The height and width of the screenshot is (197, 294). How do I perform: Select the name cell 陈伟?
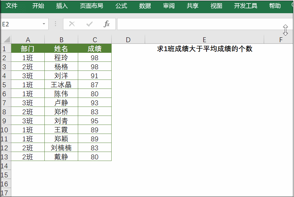61,94
